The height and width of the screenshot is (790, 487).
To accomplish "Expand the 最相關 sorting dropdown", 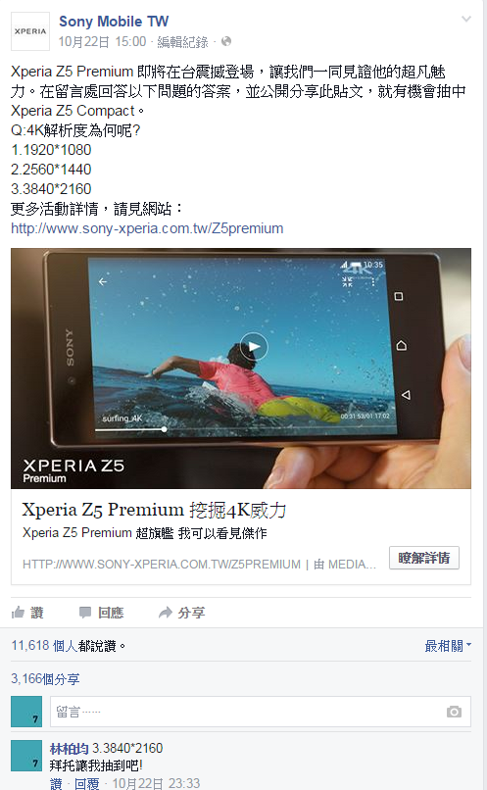I will point(448,645).
